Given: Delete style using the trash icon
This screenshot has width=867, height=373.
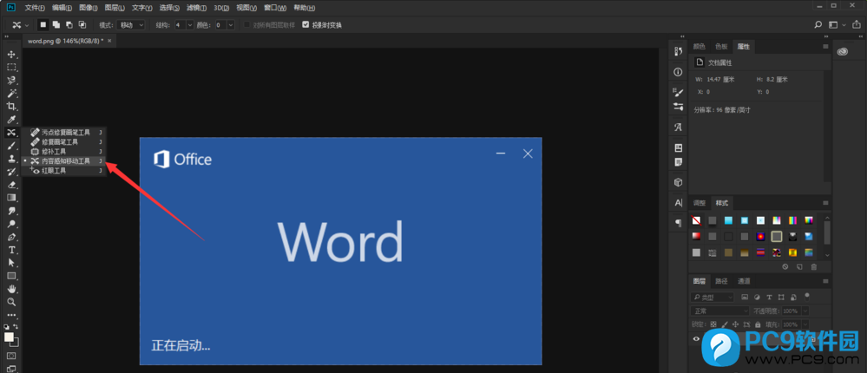Looking at the screenshot, I should coord(813,267).
